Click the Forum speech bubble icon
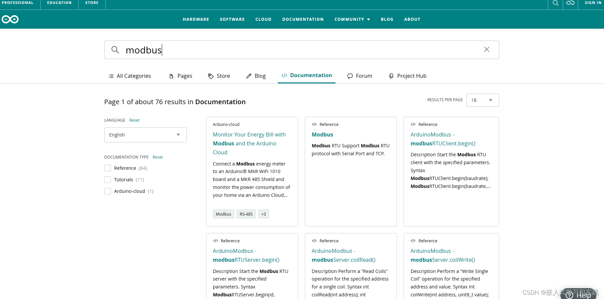 350,76
